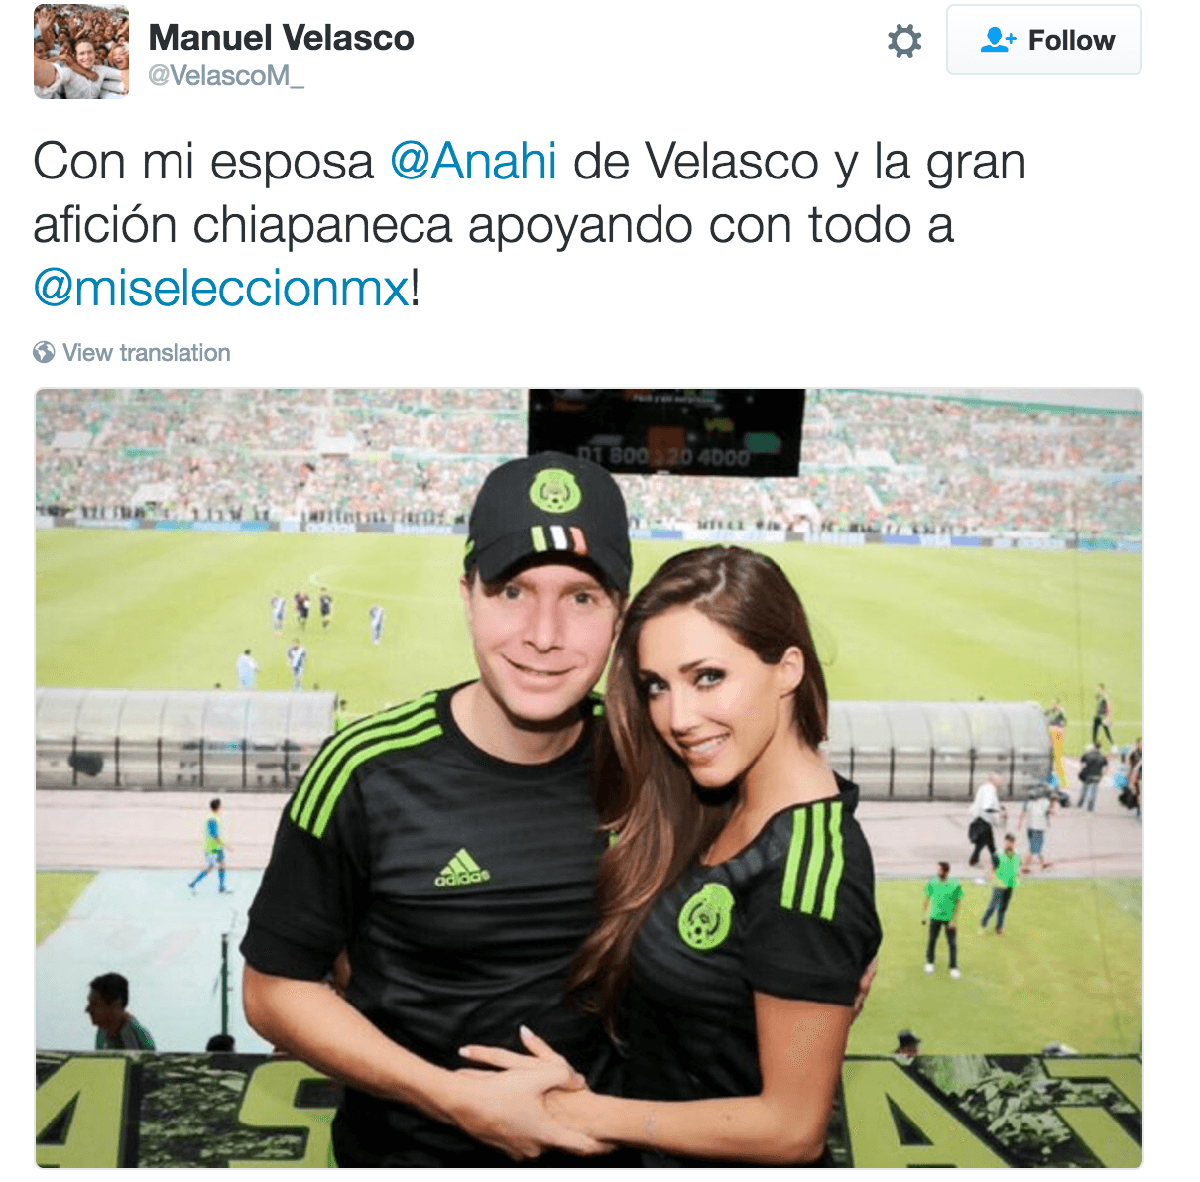
Task: Follow Manuel Velasco
Action: [1043, 40]
